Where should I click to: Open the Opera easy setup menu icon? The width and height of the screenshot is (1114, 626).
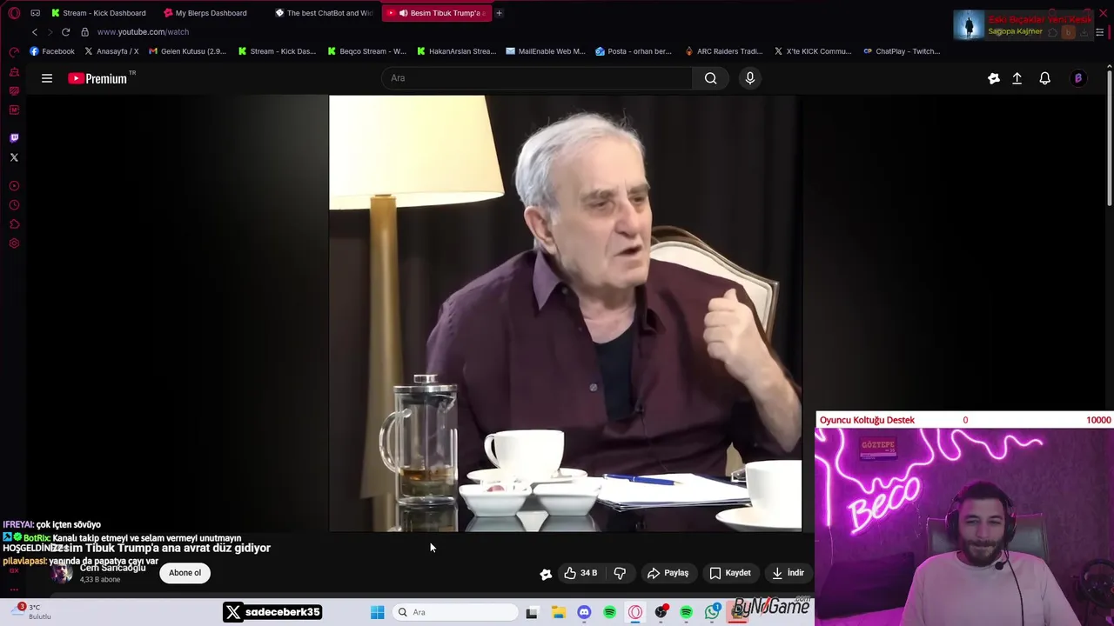pyautogui.click(x=1100, y=32)
